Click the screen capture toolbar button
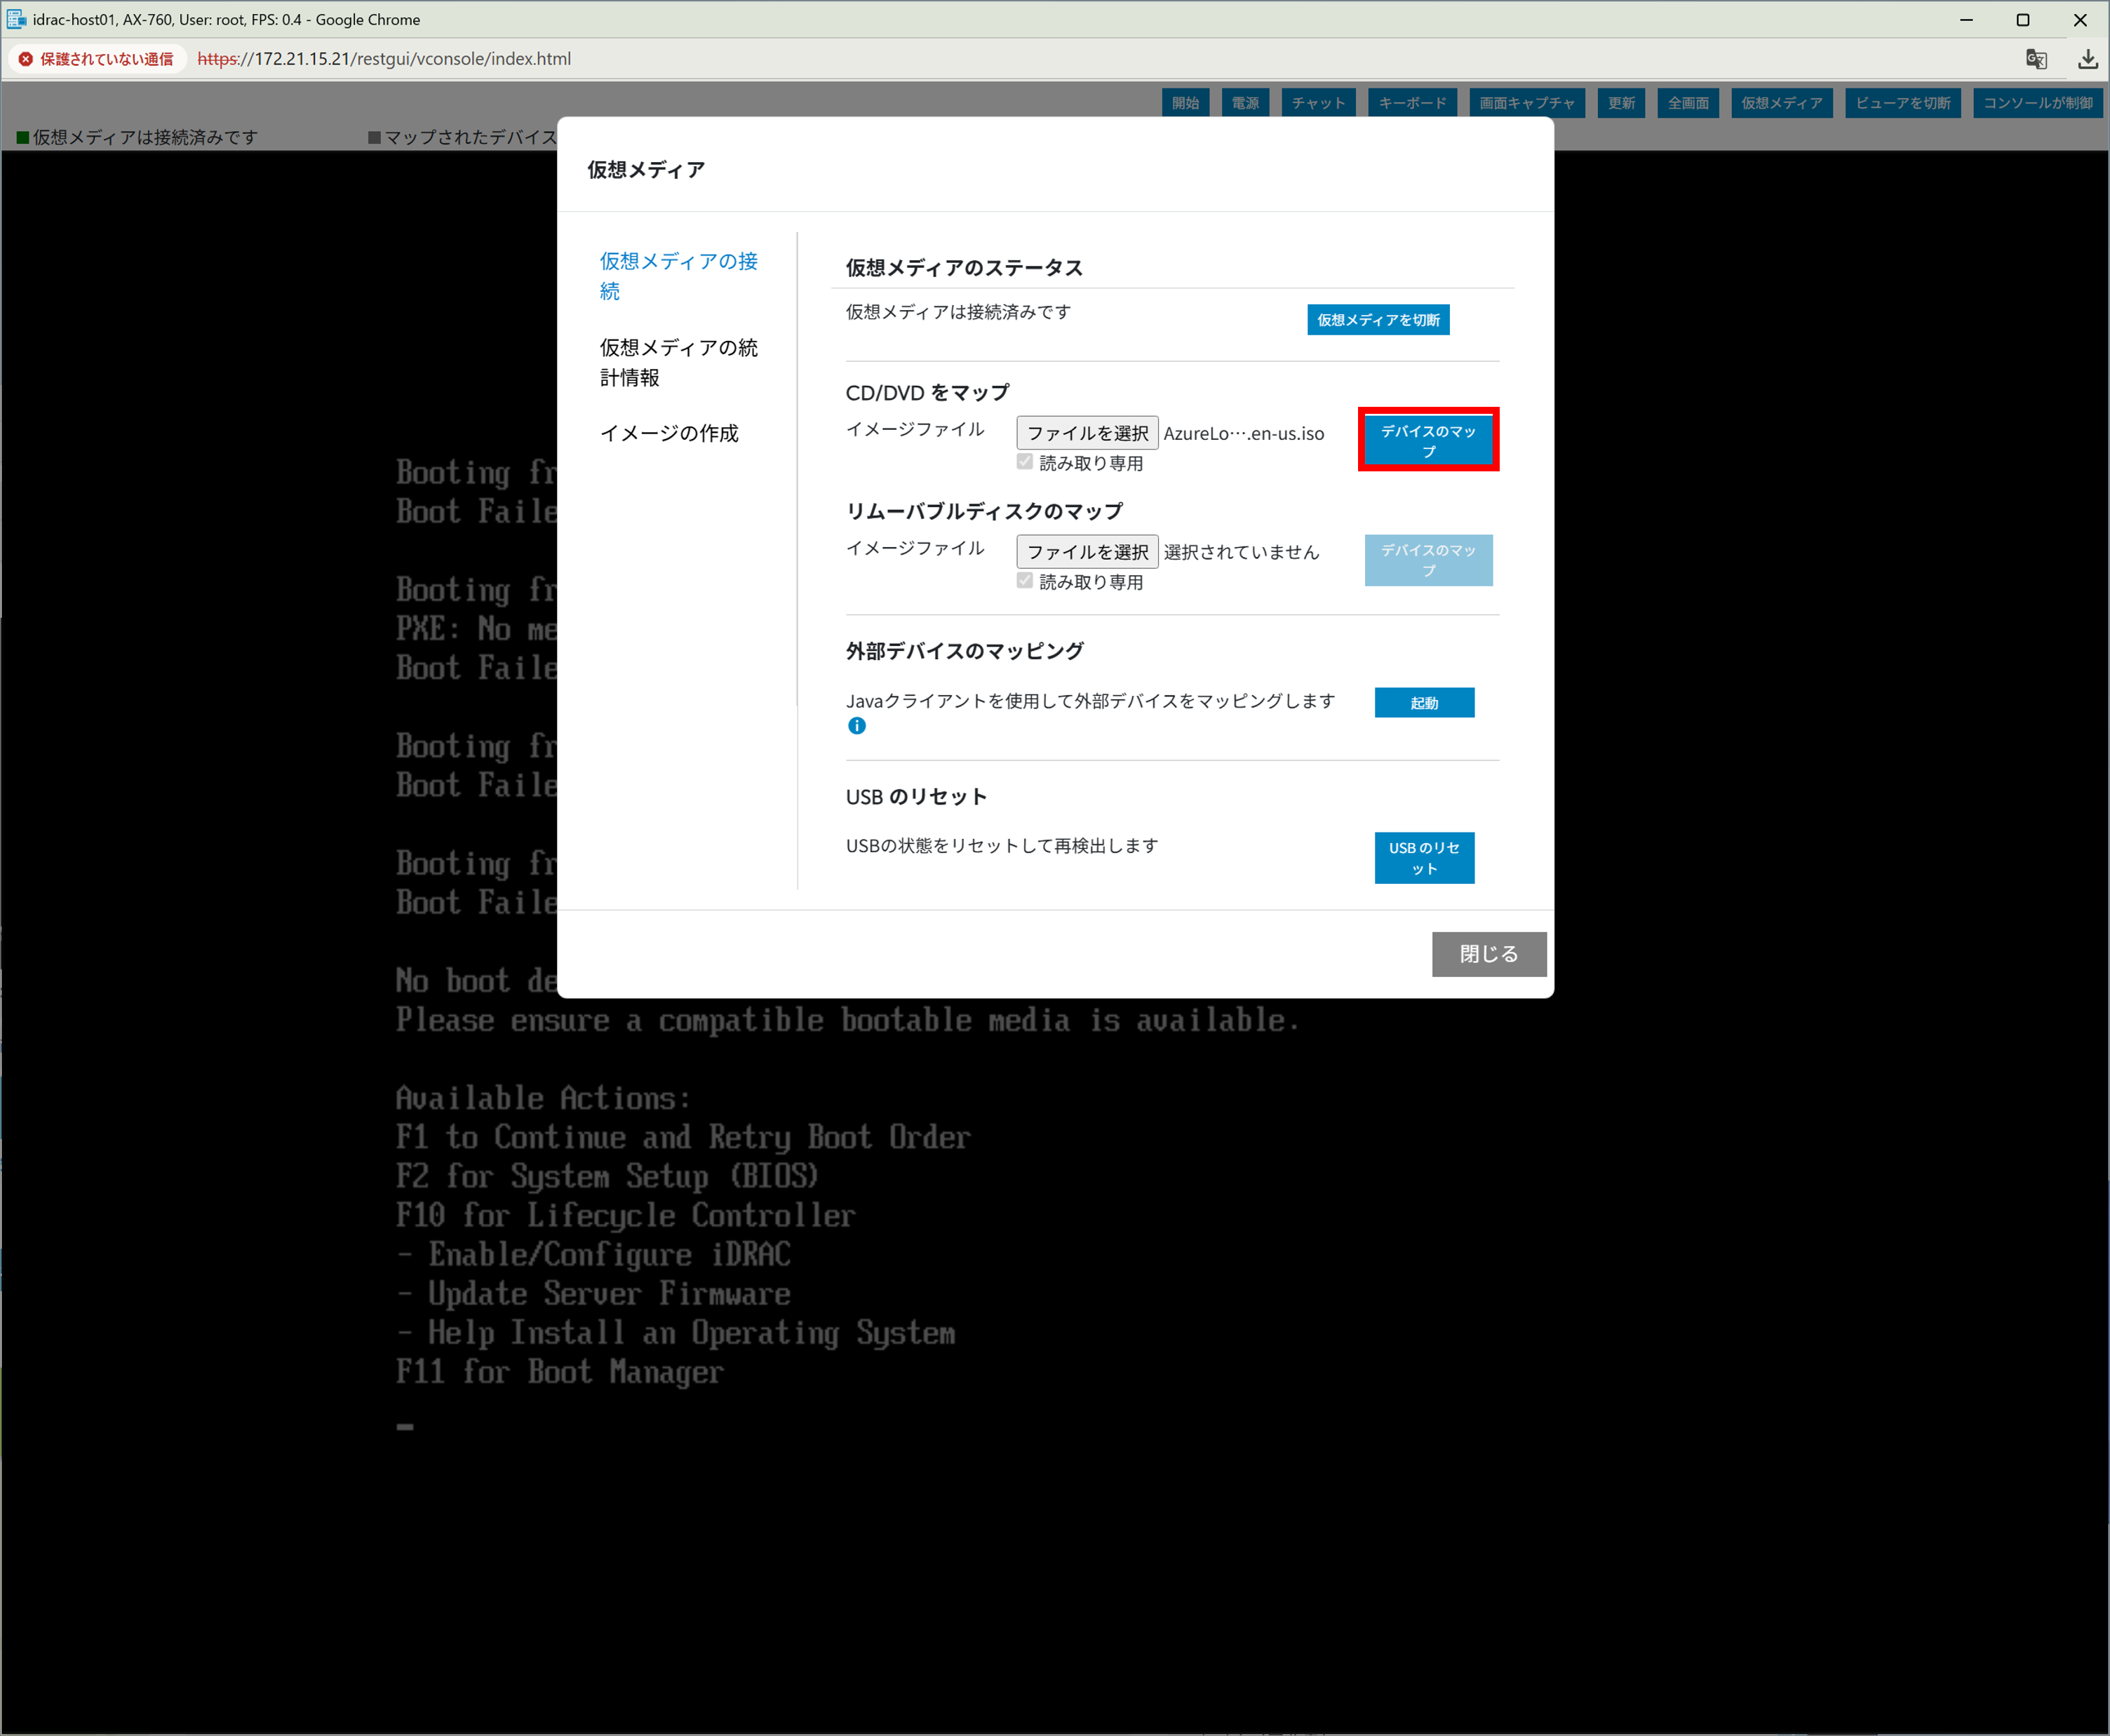The height and width of the screenshot is (1736, 2110). 1526,103
